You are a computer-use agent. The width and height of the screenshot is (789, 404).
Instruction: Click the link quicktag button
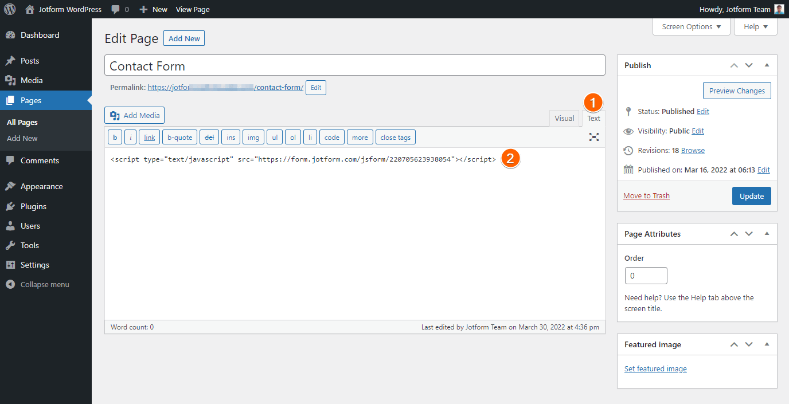[150, 138]
